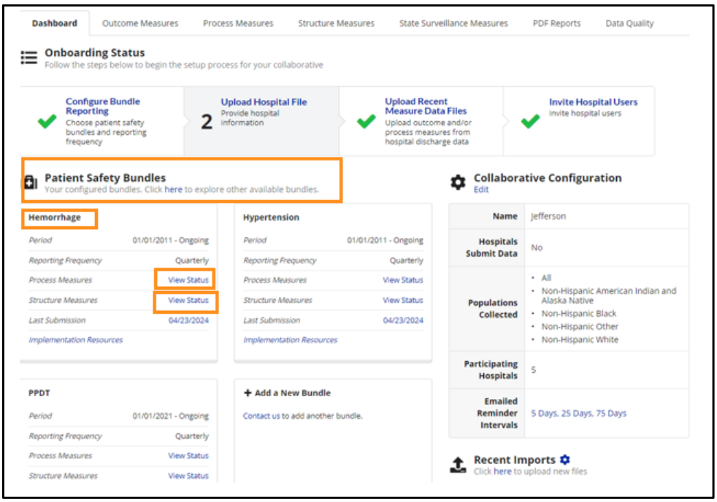Open the Recent Imports settings gear

click(564, 459)
